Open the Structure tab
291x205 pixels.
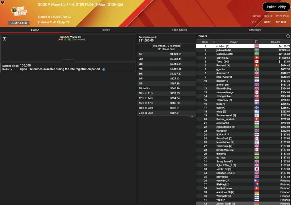[x=255, y=30]
